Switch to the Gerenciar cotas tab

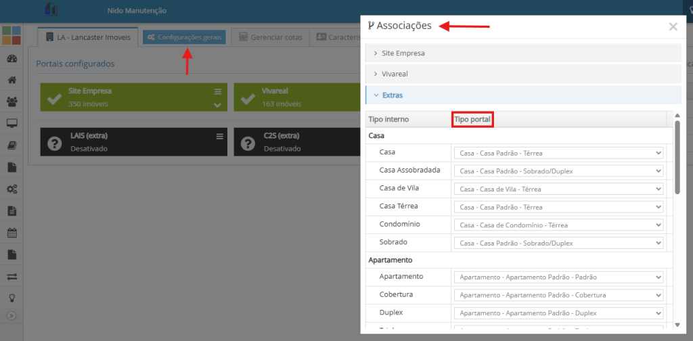[271, 37]
